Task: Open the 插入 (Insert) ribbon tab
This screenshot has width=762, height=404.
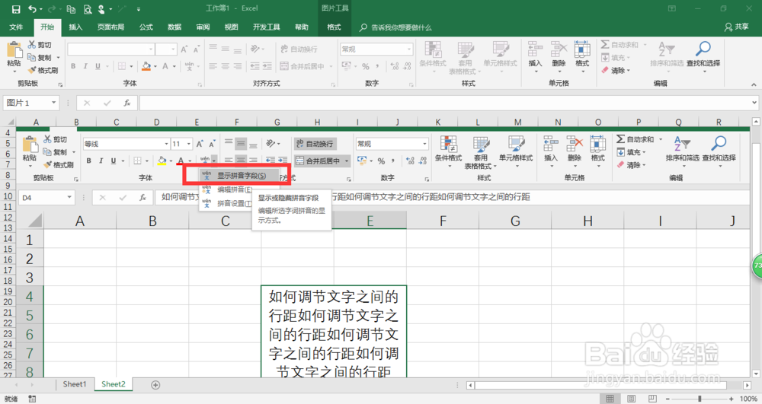Action: pos(75,27)
